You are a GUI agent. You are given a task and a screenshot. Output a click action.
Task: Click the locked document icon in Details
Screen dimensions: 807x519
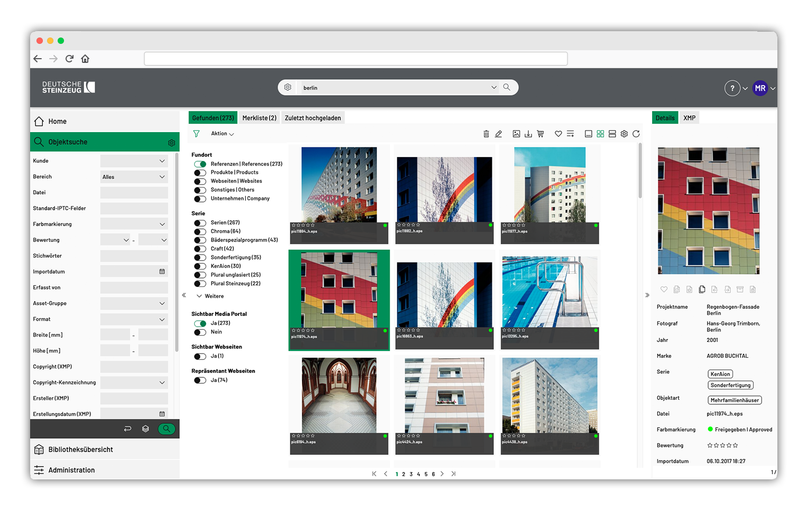(x=753, y=289)
